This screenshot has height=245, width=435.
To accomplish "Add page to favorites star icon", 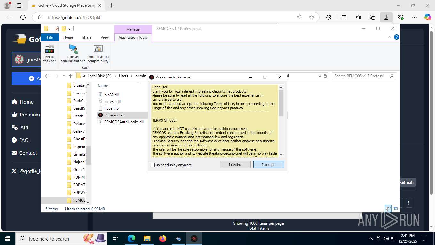I will click(x=312, y=17).
